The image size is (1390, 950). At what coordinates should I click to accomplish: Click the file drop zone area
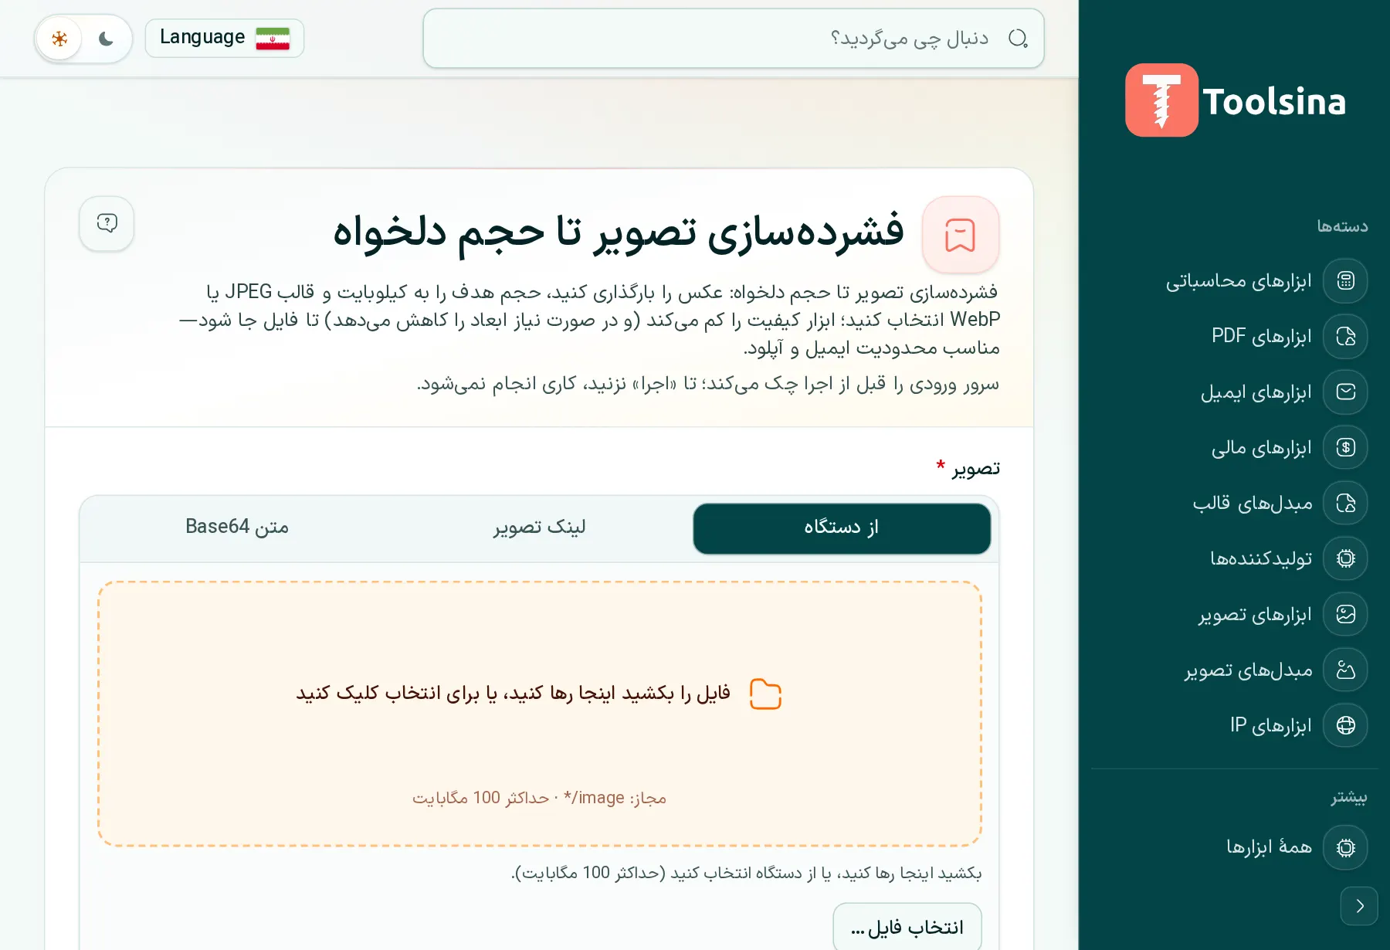pos(540,714)
